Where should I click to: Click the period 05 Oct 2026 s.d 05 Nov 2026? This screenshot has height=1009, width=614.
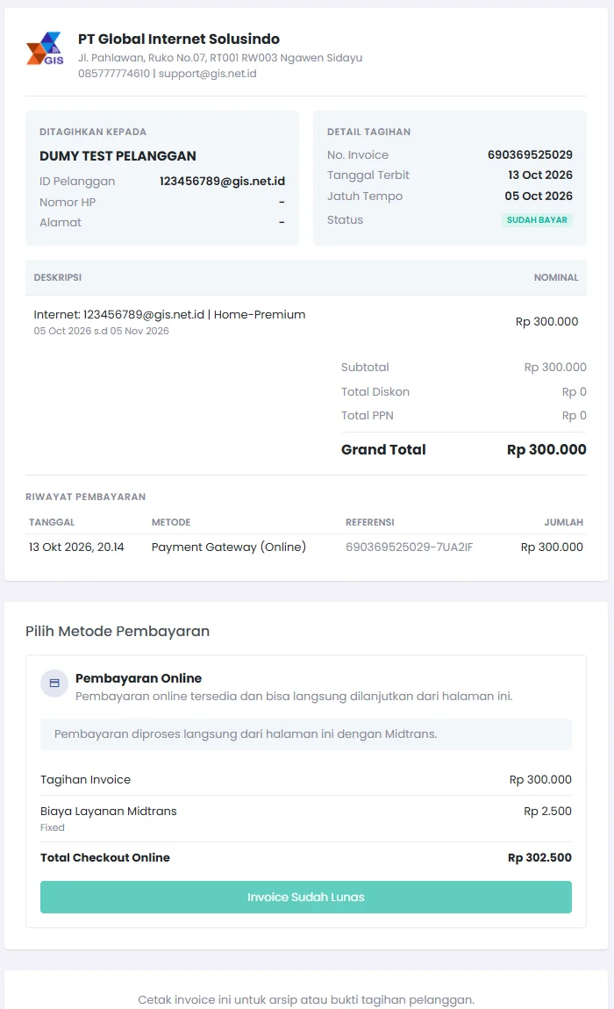[x=101, y=331]
